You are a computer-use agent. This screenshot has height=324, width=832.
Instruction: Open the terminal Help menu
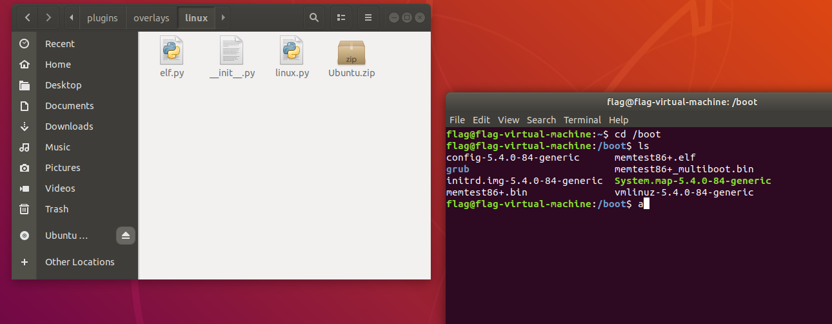tap(619, 120)
